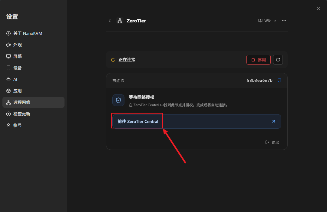This screenshot has height=212, width=327.
Task: Click the 节点 ID label
Action: [118, 81]
